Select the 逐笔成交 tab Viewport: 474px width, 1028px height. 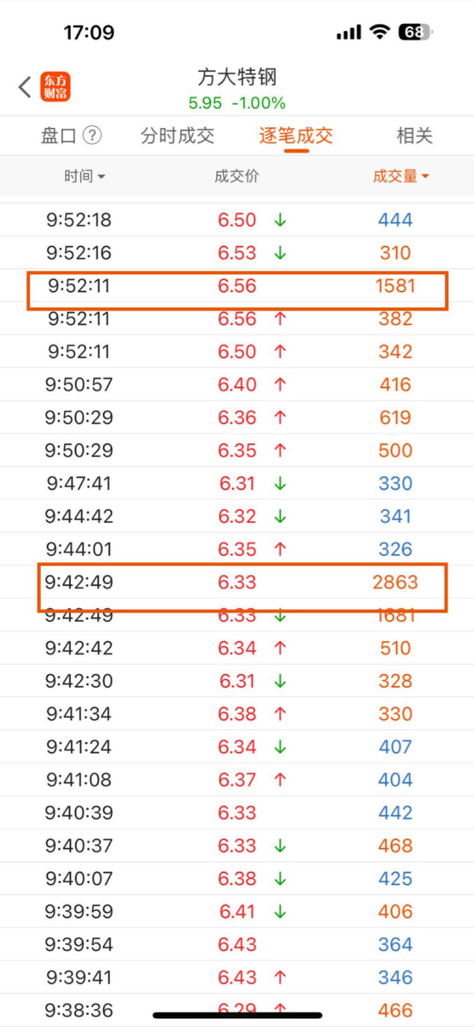pos(296,136)
